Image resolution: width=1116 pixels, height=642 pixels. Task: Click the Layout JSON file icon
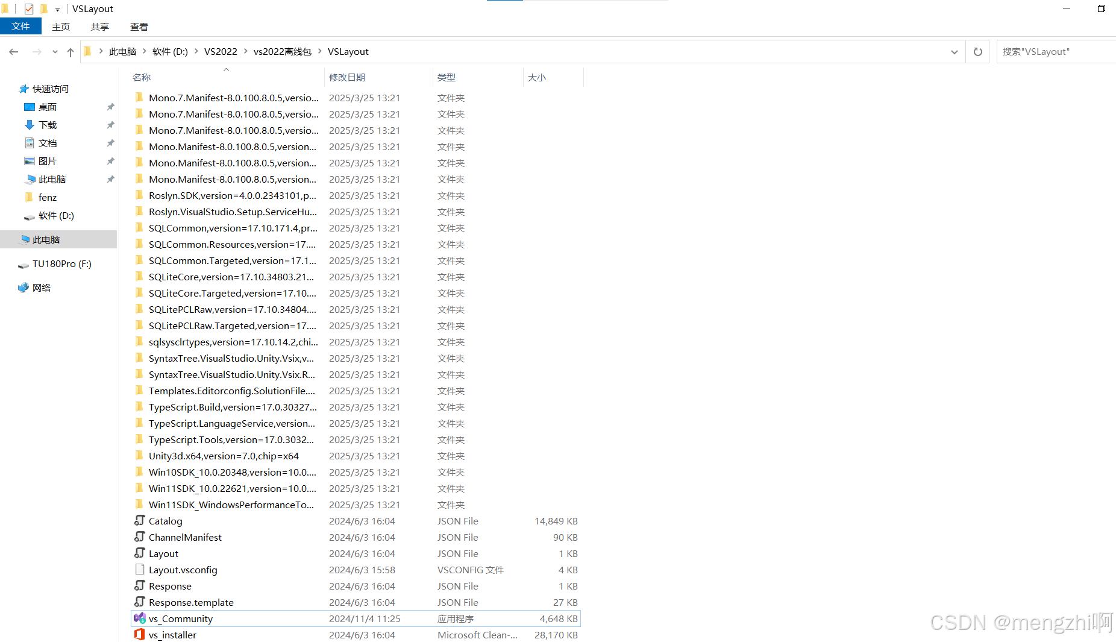[139, 553]
